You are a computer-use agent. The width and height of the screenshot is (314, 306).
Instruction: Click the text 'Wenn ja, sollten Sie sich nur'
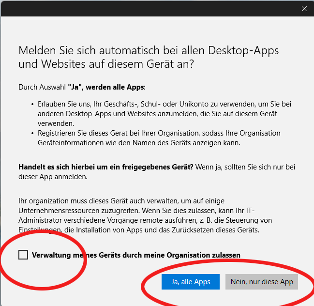[246, 167]
